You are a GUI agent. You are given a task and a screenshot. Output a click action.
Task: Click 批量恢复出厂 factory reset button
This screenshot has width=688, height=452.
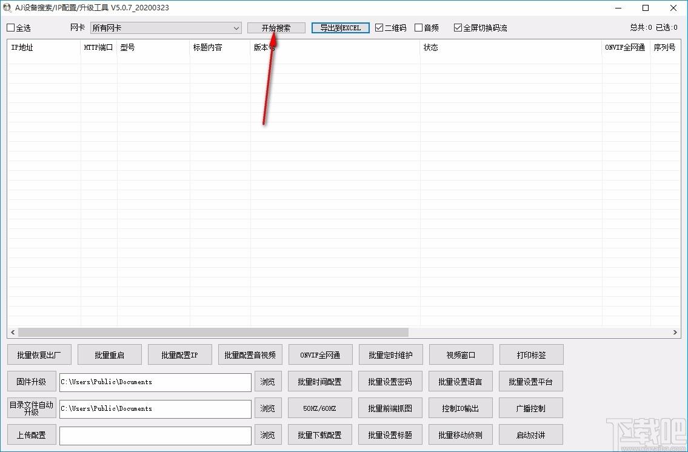39,354
